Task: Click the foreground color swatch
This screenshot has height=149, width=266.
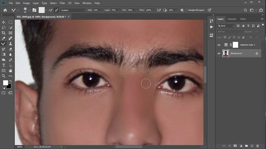Action: click(5, 83)
